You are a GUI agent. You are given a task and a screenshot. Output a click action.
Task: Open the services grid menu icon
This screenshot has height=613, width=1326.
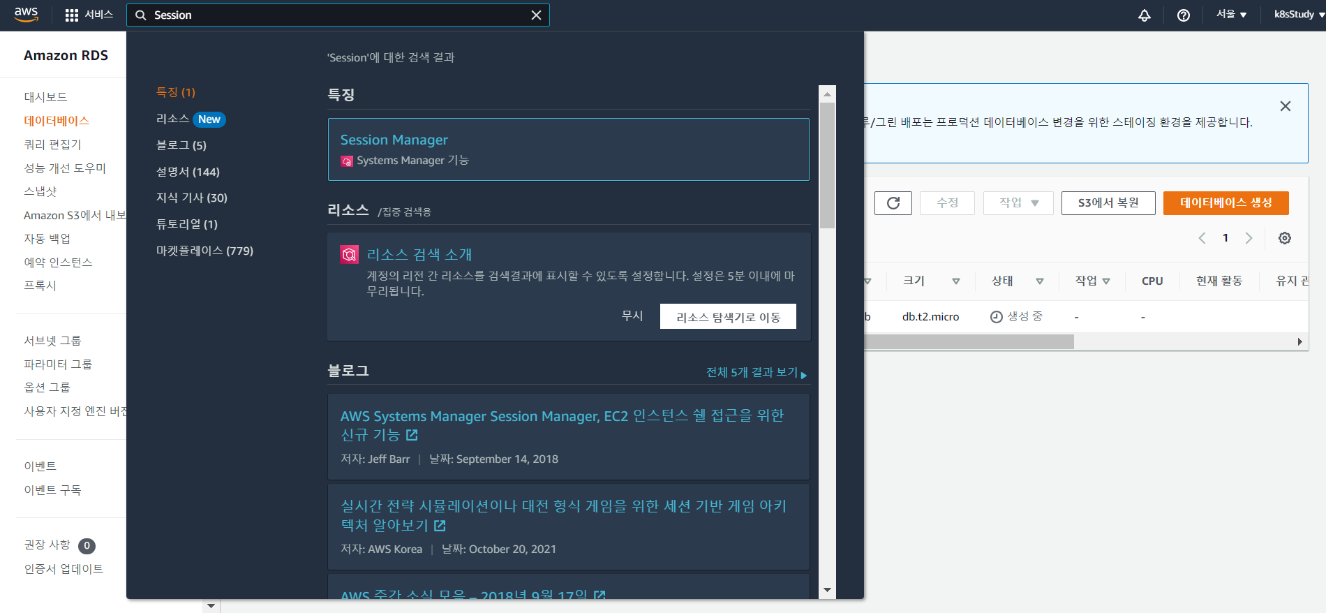71,15
